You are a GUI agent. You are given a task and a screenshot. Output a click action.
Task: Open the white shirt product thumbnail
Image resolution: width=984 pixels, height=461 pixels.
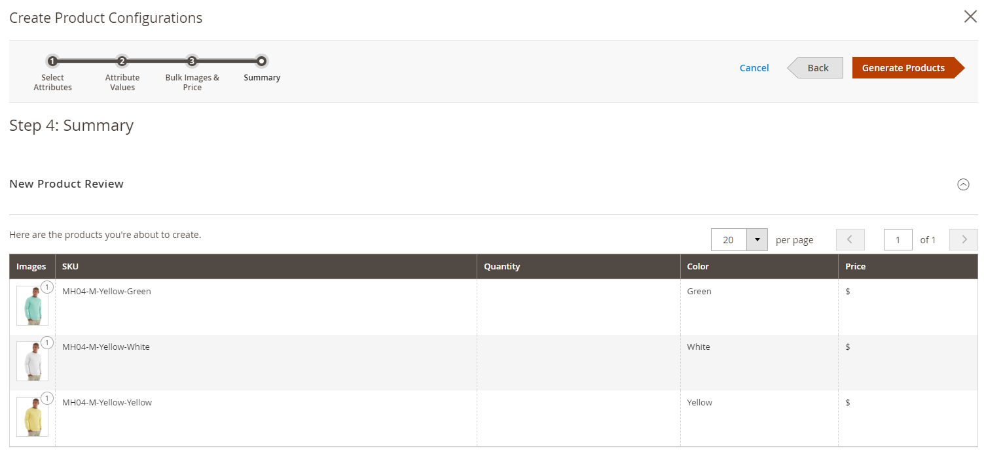click(x=32, y=361)
